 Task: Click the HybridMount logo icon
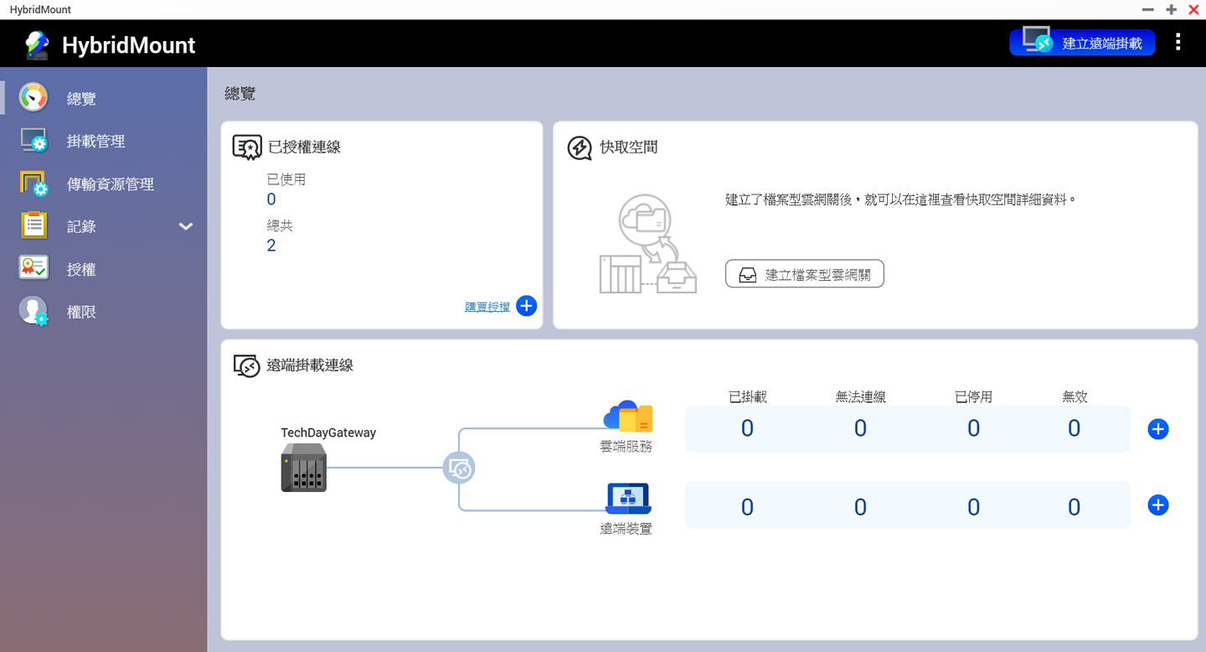36,44
